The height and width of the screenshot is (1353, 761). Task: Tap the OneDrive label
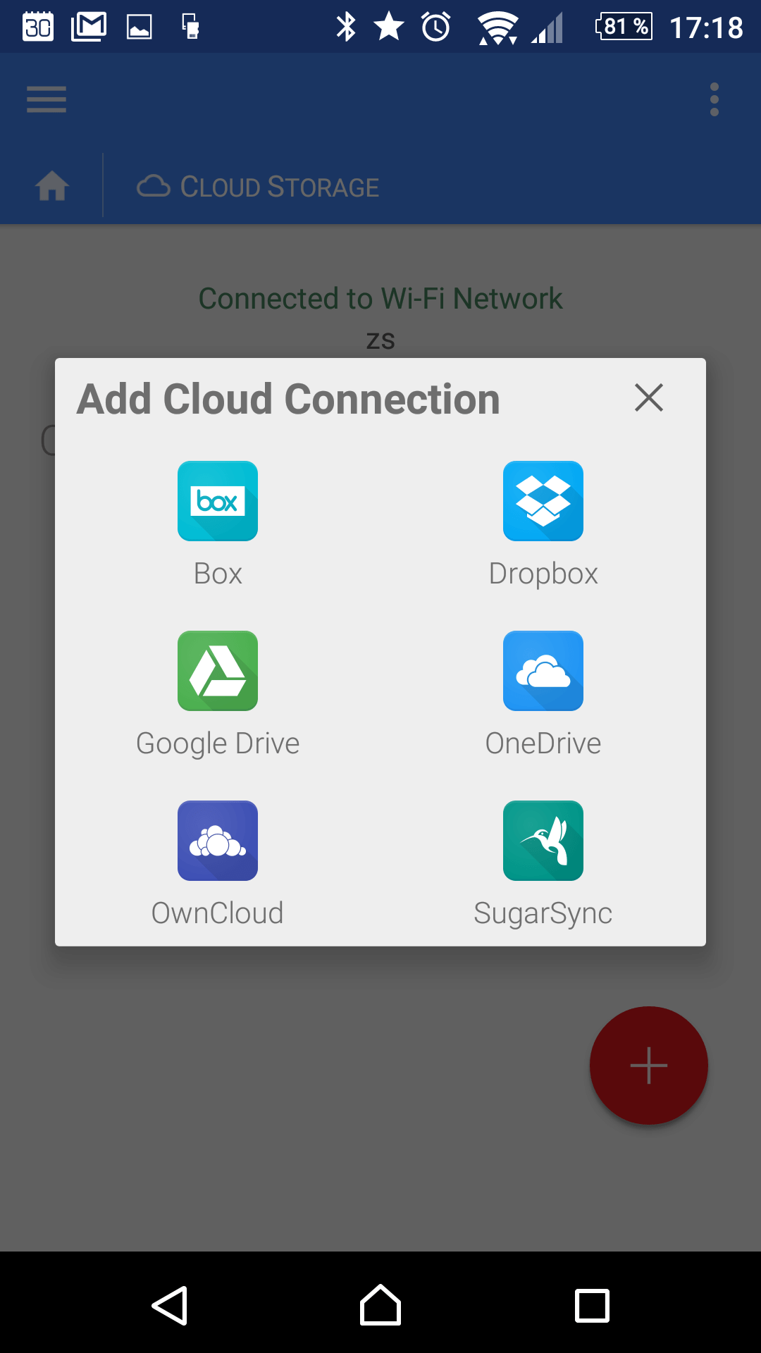[543, 743]
